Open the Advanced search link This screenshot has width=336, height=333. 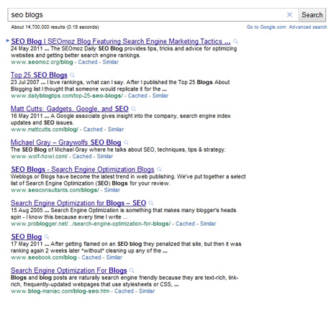(308, 27)
